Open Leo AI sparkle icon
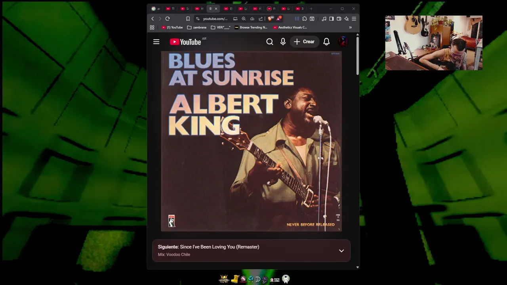 [347, 19]
